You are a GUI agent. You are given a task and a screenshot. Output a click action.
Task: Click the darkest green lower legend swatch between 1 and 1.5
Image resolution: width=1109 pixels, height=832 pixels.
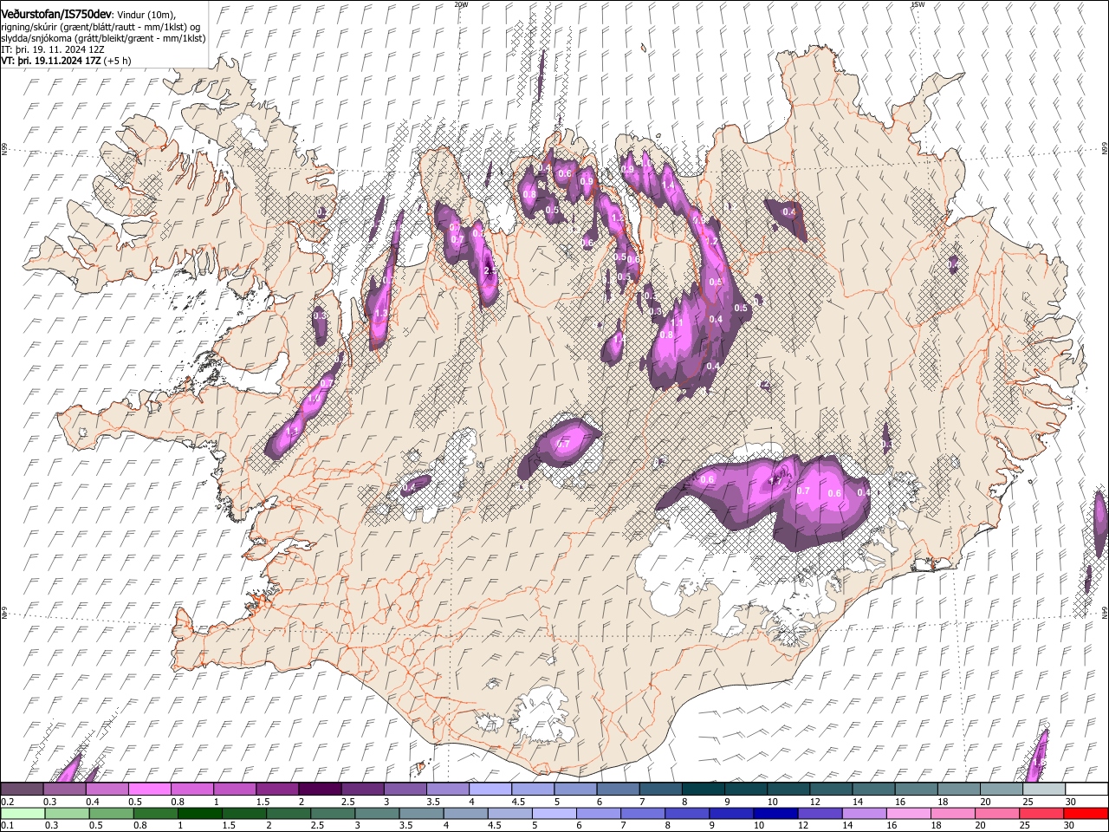[x=199, y=813]
